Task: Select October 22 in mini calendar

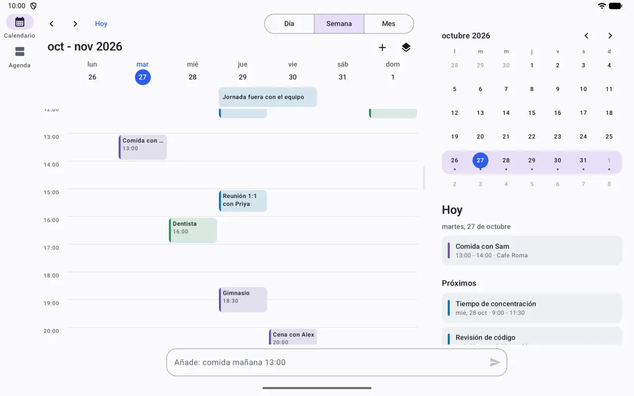Action: coord(532,137)
